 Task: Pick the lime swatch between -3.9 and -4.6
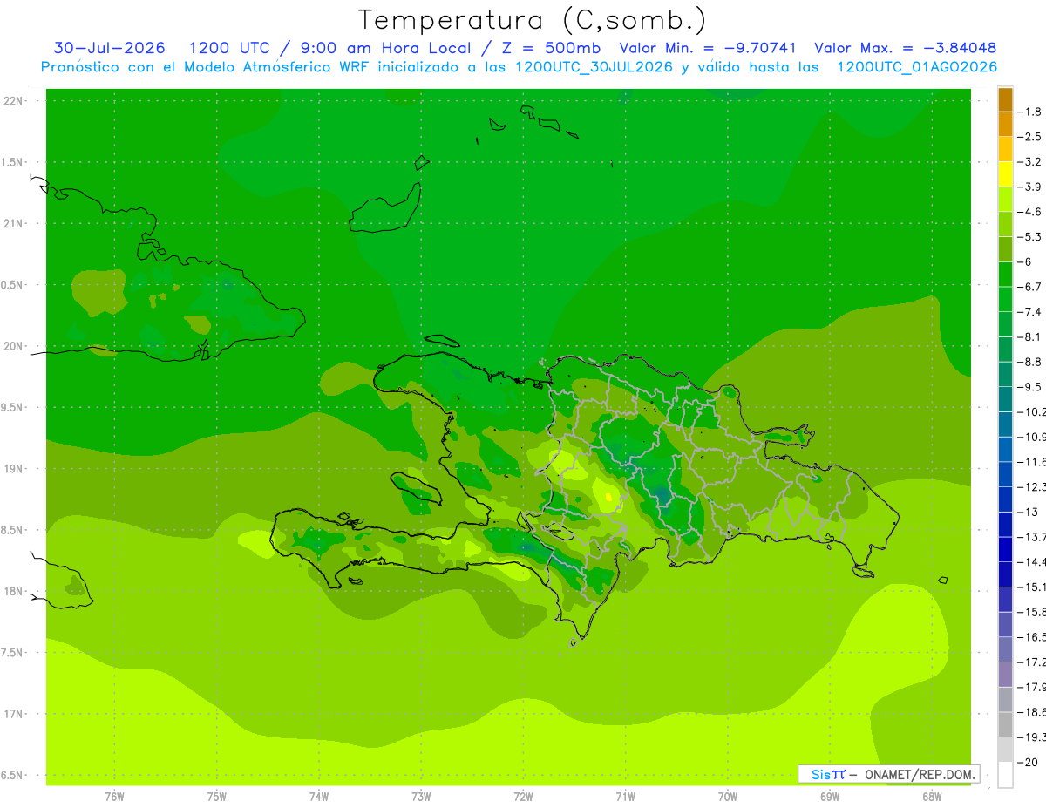click(1005, 200)
